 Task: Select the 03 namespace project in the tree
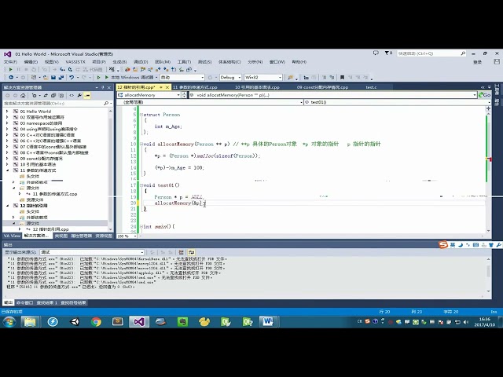pyautogui.click(x=41, y=123)
